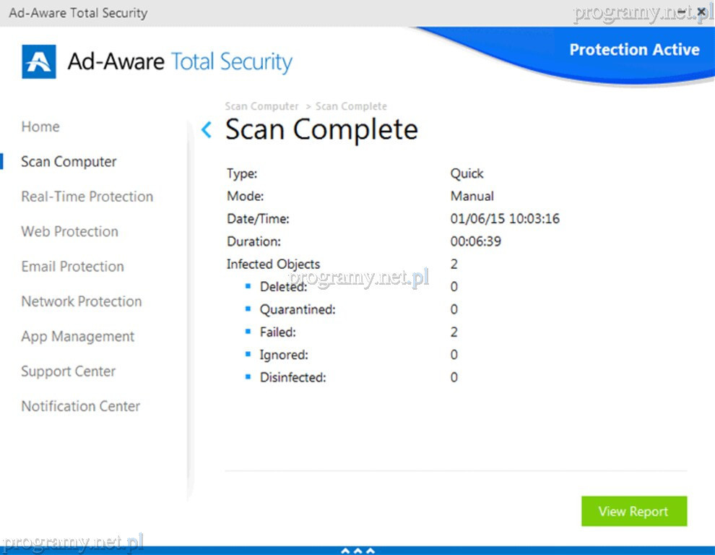Viewport: 715px width, 555px height.
Task: Open Email Protection page
Action: (x=72, y=267)
